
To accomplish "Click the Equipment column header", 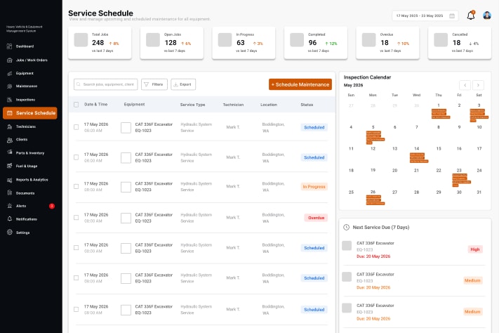I will 134,105.
